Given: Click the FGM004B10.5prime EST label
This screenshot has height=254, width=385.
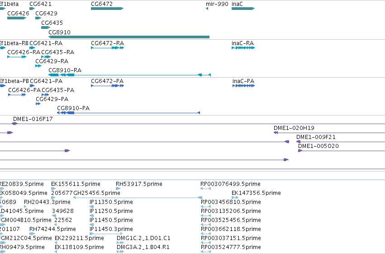Looking at the screenshot, I should tap(25, 220).
